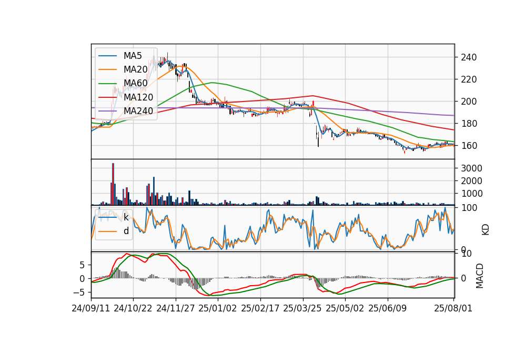Click the 25/08/01 date tick label
The height and width of the screenshot is (363, 505).
click(453, 308)
